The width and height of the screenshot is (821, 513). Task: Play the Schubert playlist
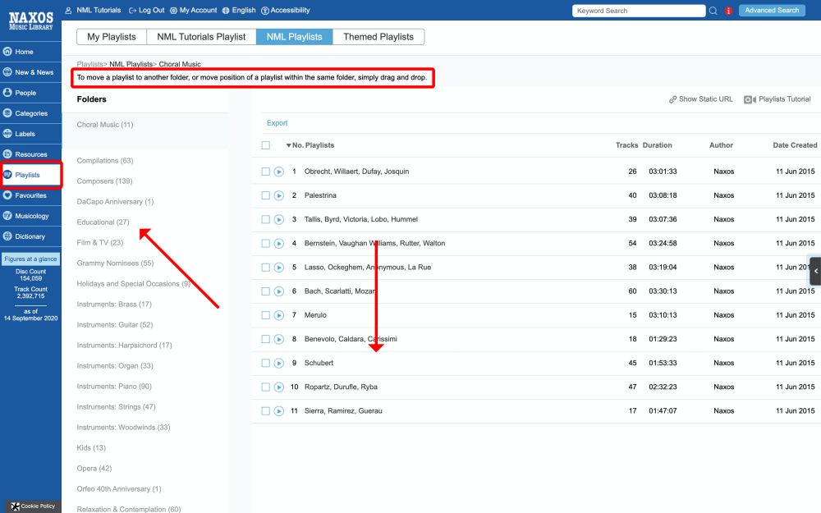pyautogui.click(x=279, y=364)
